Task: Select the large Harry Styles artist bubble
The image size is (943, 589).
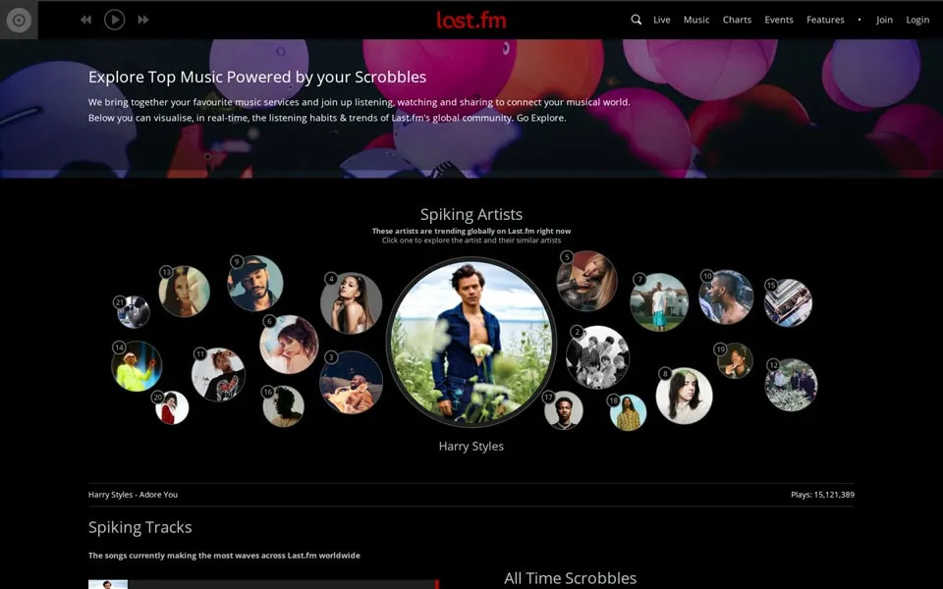Action: [471, 342]
